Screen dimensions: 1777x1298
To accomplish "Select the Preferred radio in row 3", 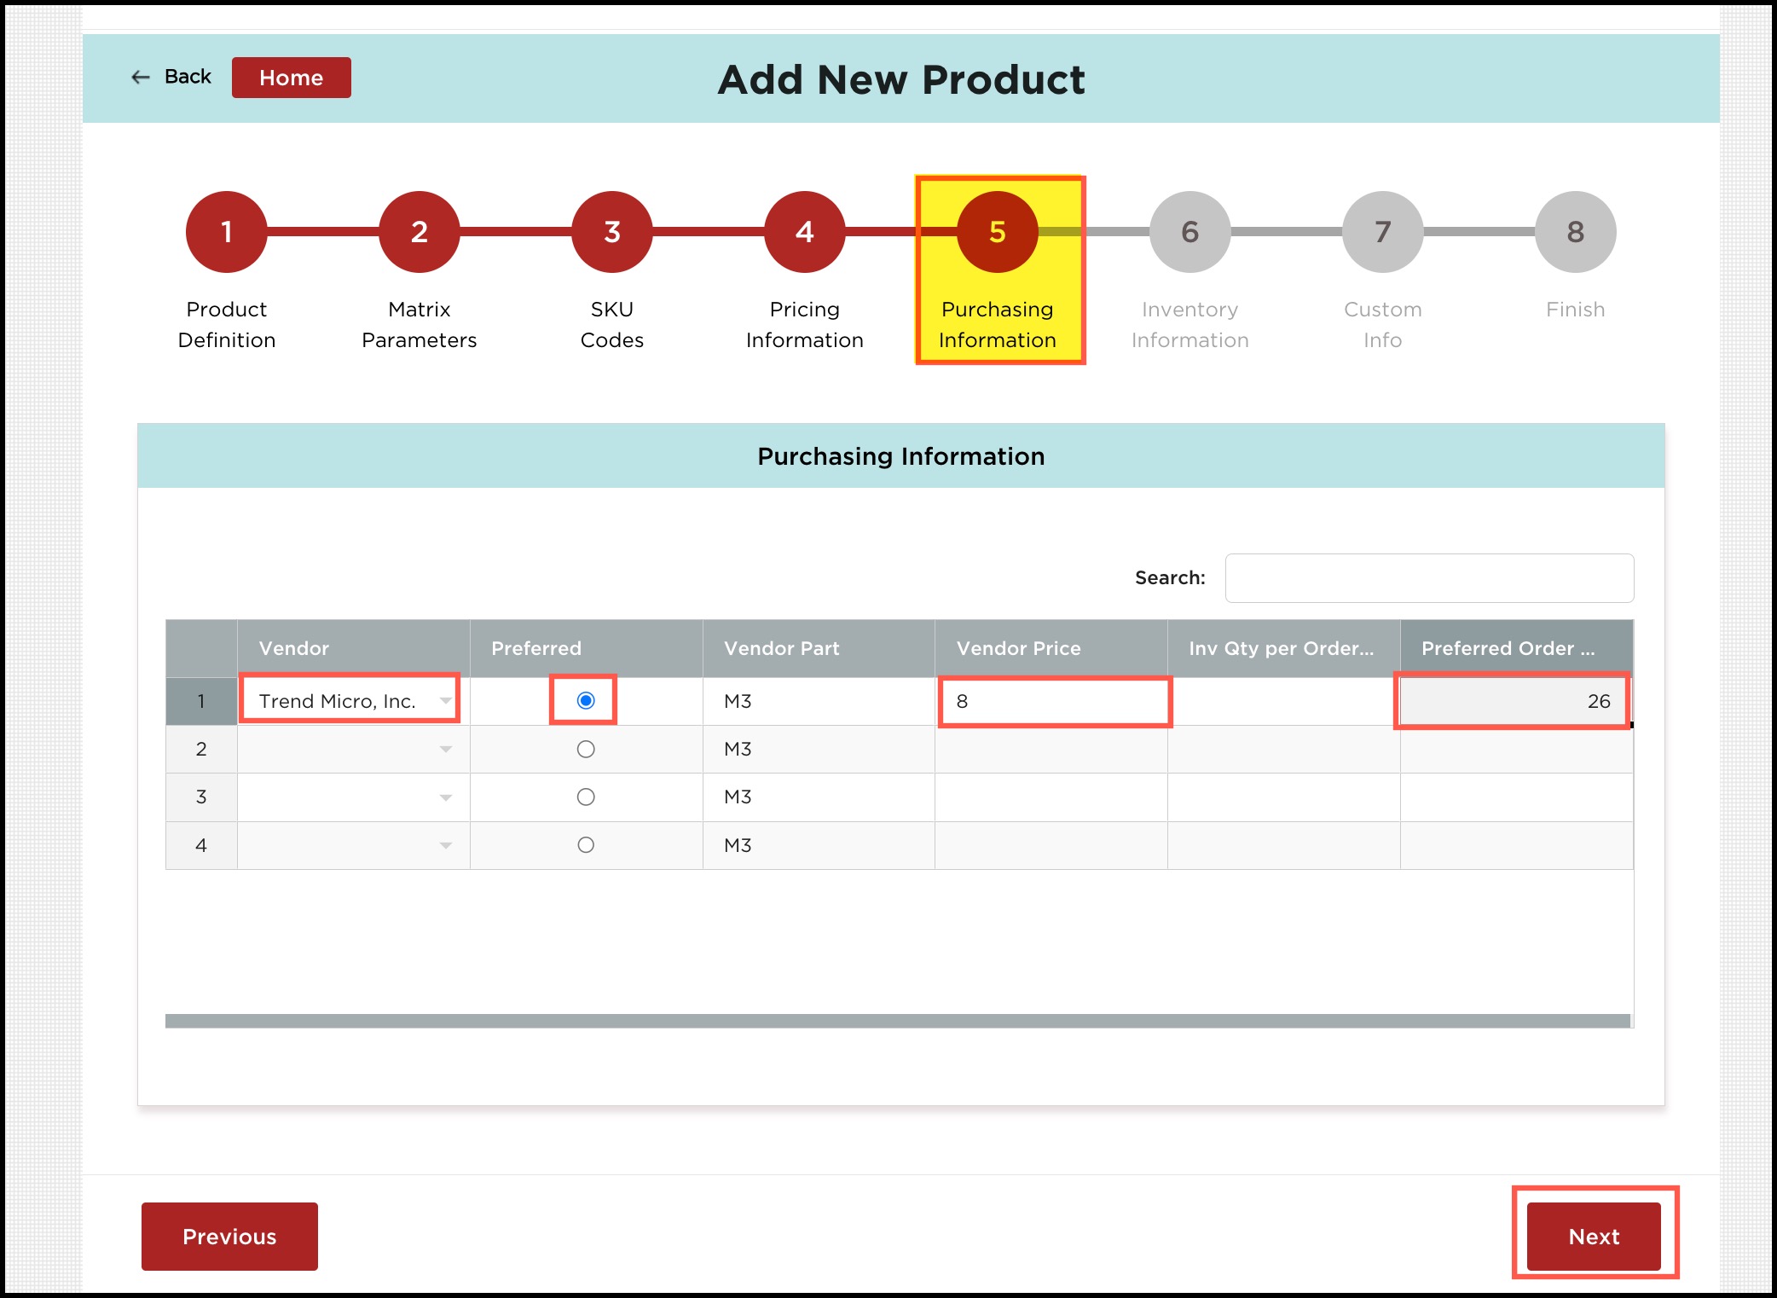I will coord(586,797).
